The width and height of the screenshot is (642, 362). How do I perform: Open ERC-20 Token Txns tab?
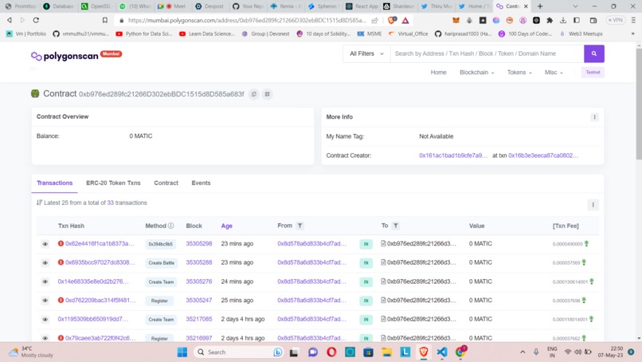click(x=113, y=183)
